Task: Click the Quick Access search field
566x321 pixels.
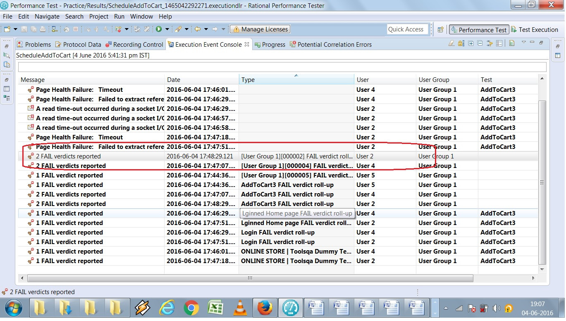Action: (x=408, y=29)
